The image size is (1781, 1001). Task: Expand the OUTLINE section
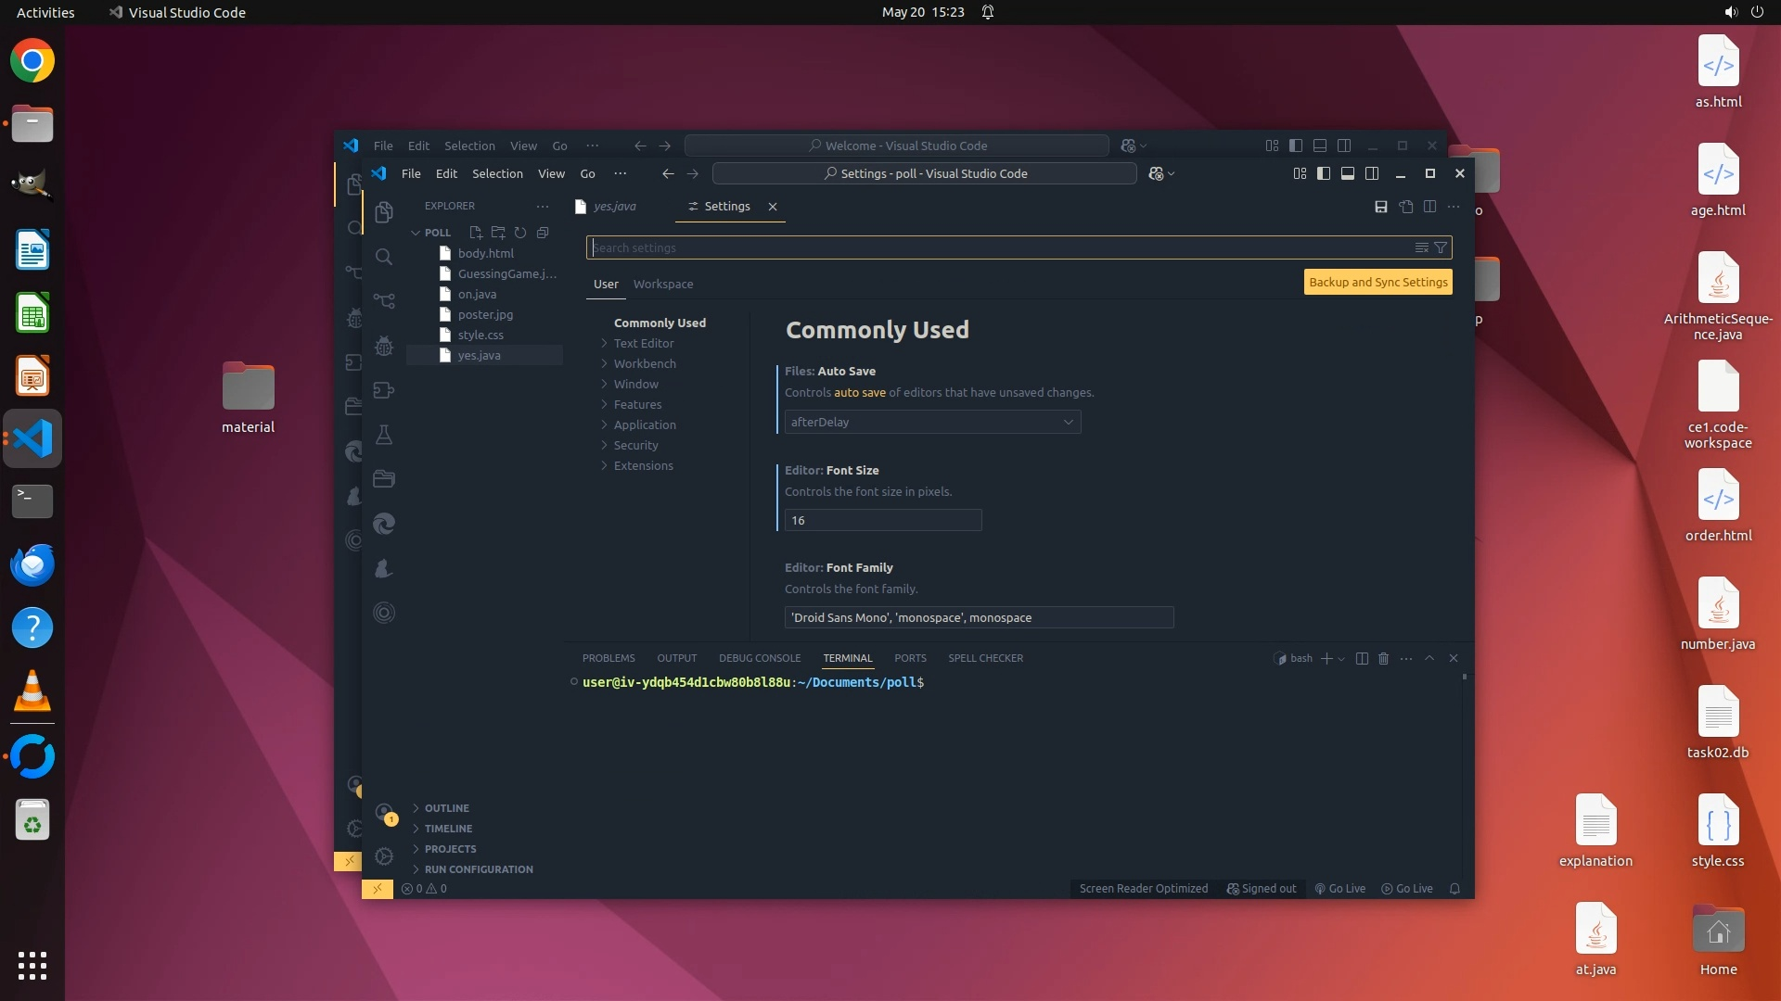click(446, 808)
